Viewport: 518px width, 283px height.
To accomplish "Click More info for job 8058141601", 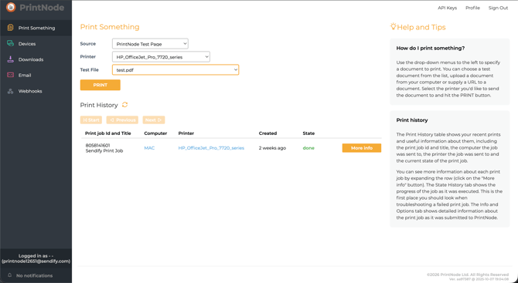I will tap(362, 148).
